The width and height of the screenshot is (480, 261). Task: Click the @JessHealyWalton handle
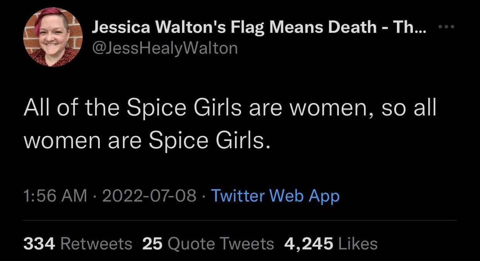tap(165, 48)
